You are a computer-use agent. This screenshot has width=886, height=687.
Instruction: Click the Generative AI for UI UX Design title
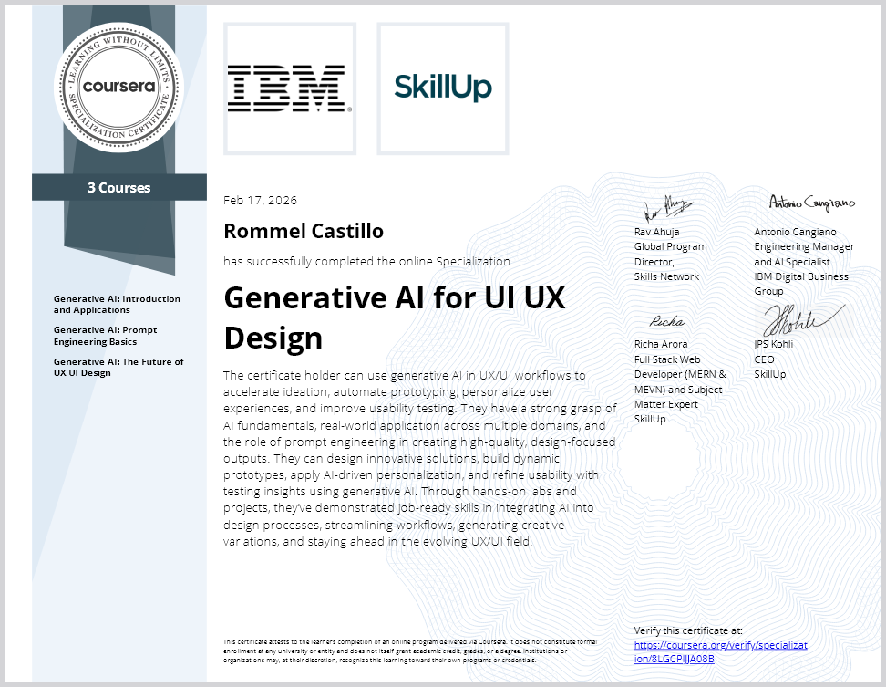(x=395, y=317)
